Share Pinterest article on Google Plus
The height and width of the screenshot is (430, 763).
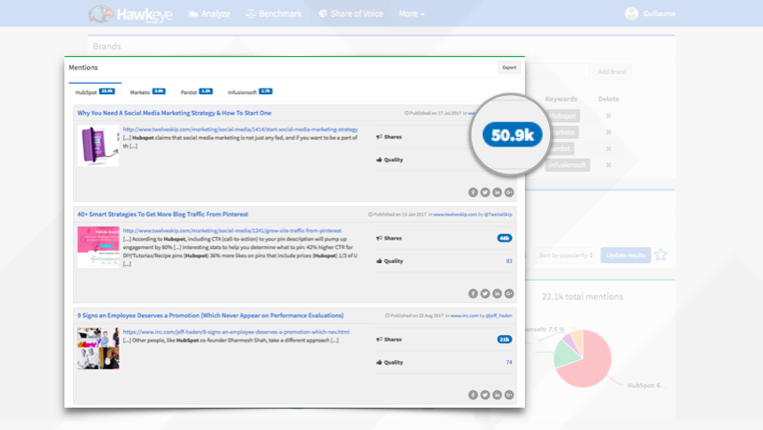509,294
